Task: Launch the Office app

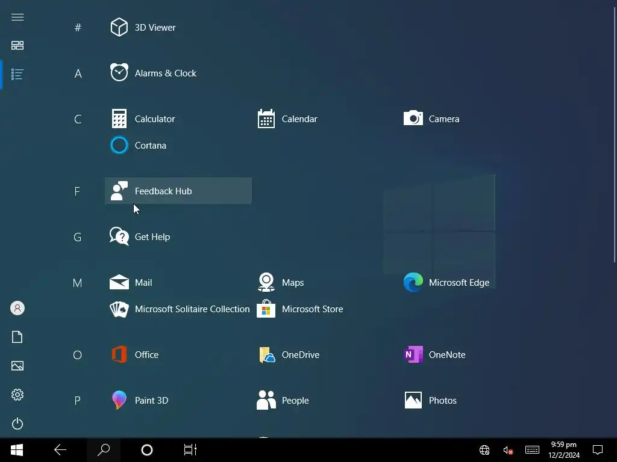Action: [x=178, y=355]
